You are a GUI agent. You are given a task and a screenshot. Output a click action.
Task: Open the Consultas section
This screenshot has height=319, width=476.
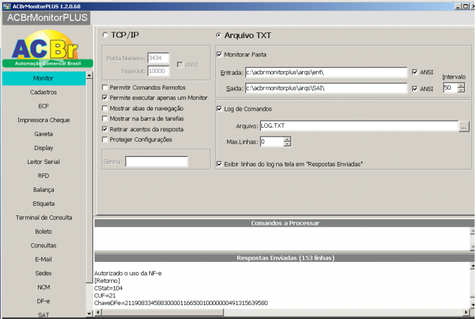click(44, 245)
